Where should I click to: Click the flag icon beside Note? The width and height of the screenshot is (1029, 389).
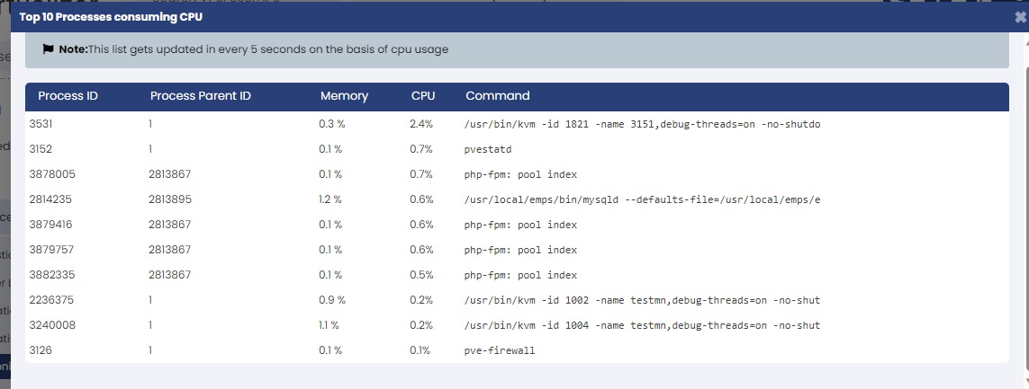(x=48, y=49)
